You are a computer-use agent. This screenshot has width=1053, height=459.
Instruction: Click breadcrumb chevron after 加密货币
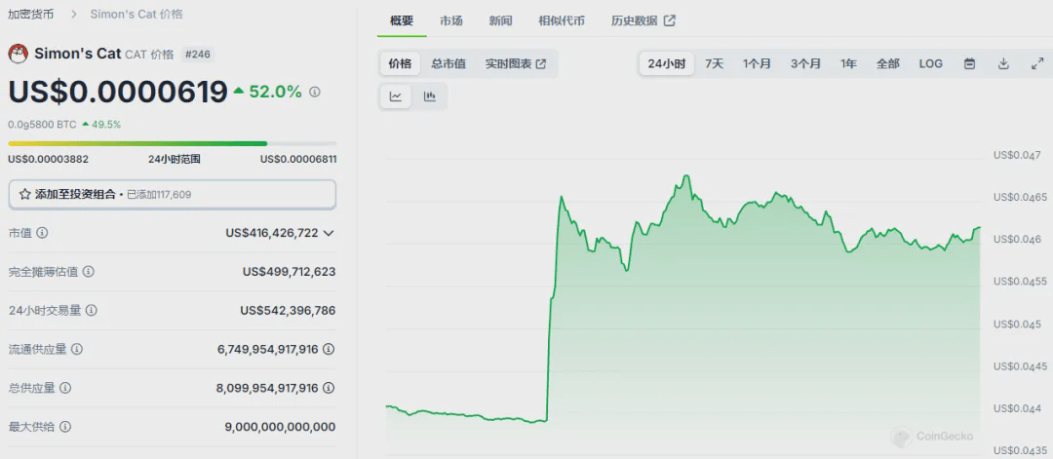[x=72, y=14]
